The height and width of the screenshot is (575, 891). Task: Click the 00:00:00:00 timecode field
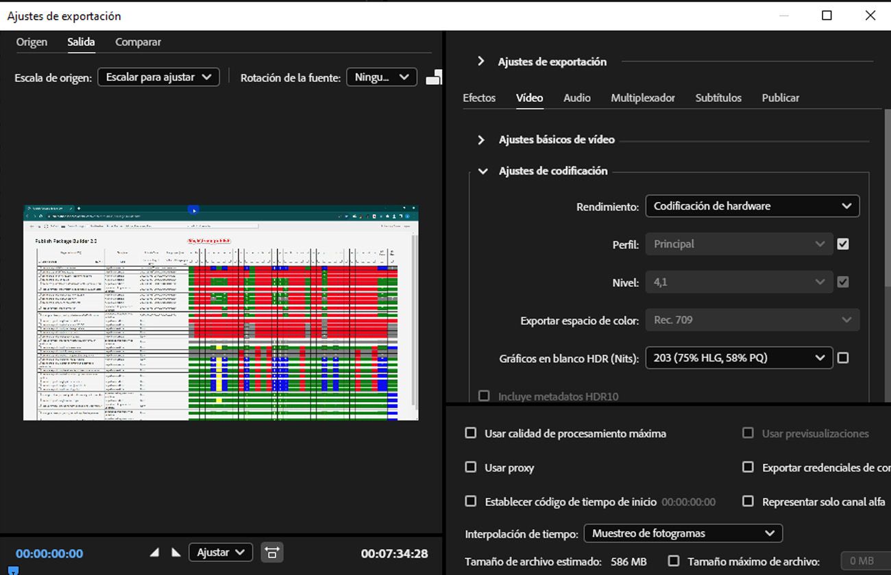coord(49,552)
